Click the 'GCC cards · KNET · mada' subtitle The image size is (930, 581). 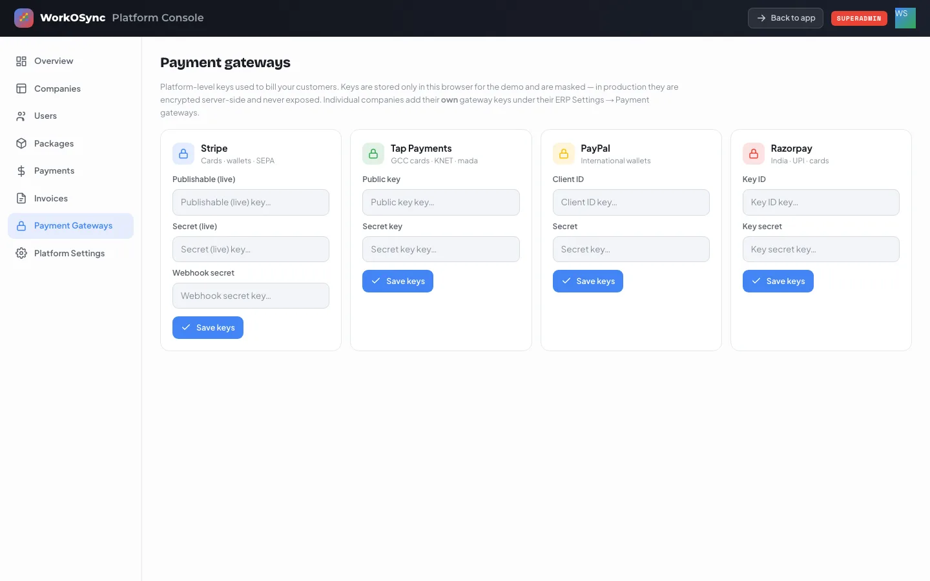(x=434, y=161)
